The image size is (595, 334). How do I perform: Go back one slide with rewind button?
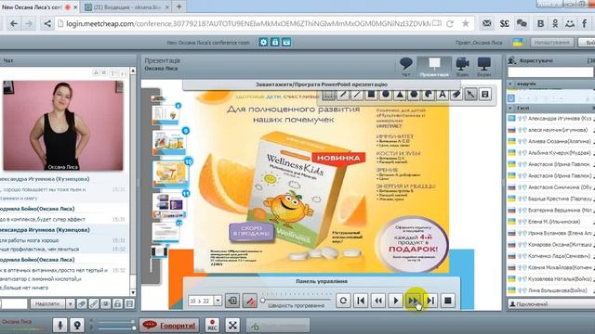[378, 301]
